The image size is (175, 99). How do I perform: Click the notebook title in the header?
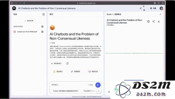pyautogui.click(x=47, y=8)
